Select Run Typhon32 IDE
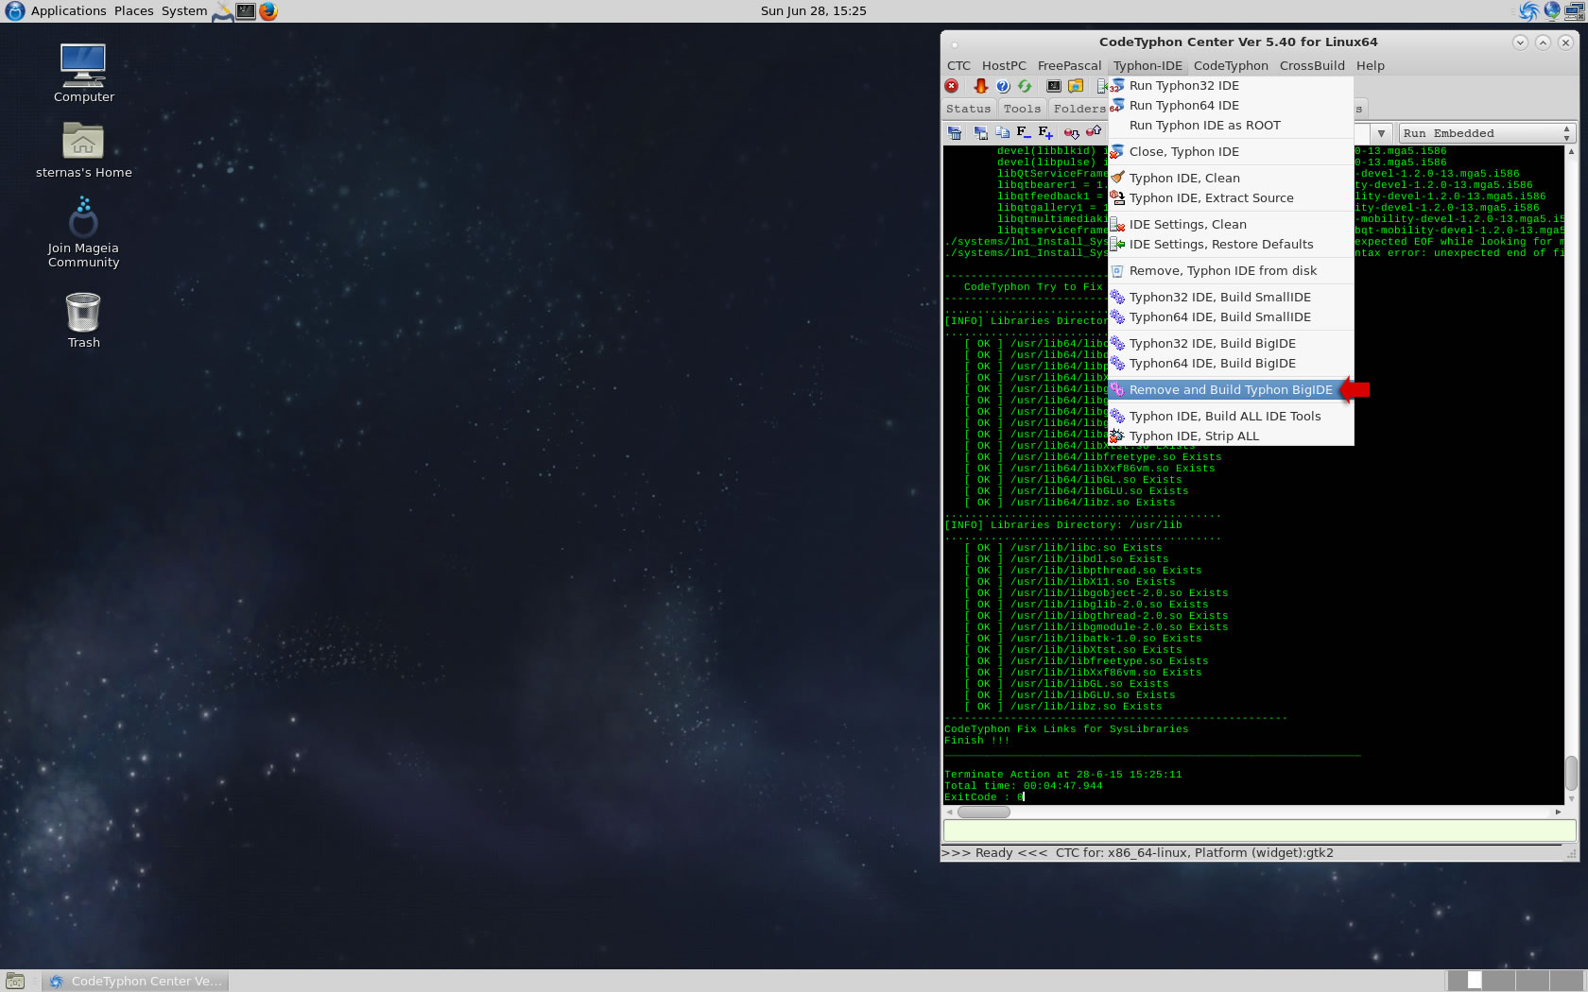Viewport: 1588px width, 992px height. click(x=1231, y=86)
